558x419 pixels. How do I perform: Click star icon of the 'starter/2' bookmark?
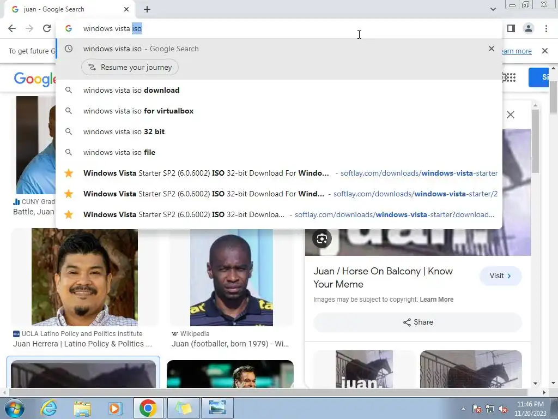tap(69, 194)
